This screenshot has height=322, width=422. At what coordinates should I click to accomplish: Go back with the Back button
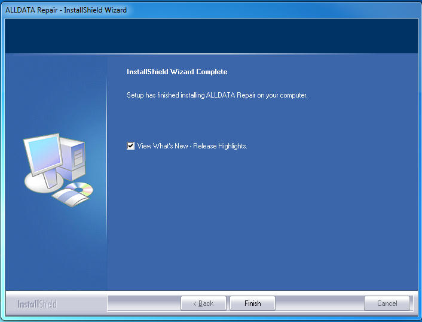point(203,303)
